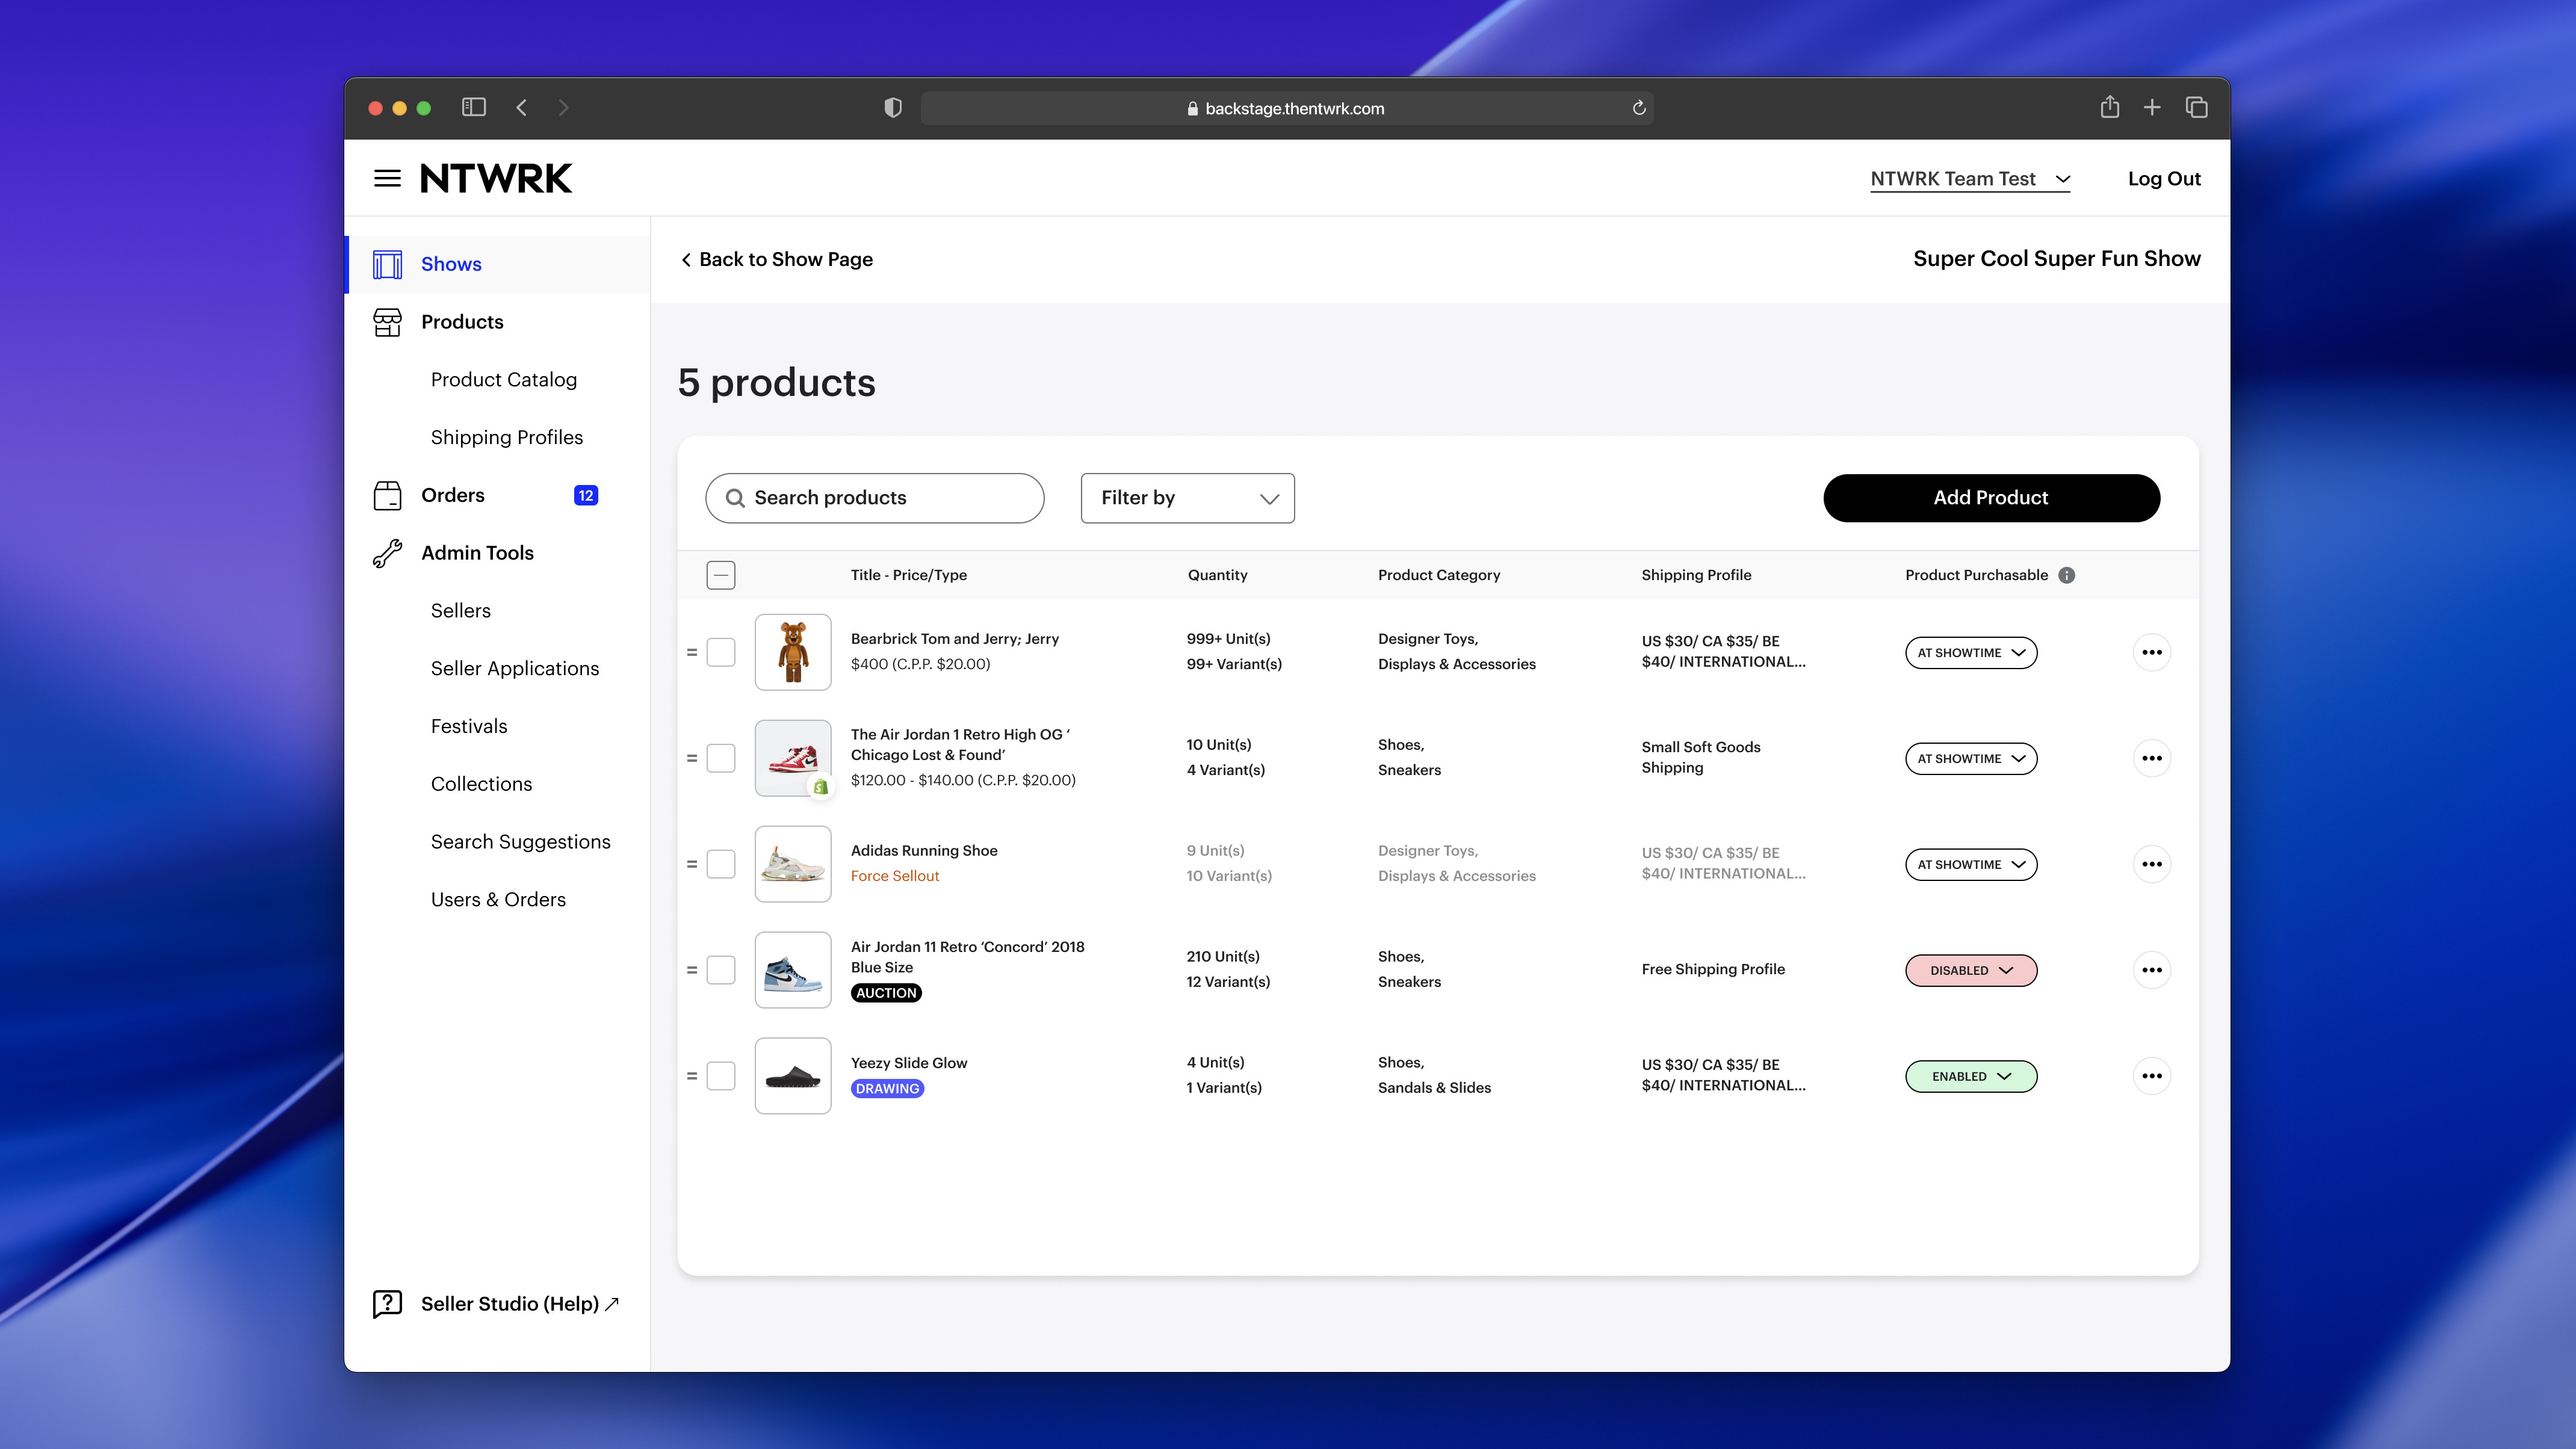The image size is (2576, 1449).
Task: Open more options for Bearbrick Tom and Jerry
Action: pos(2151,652)
